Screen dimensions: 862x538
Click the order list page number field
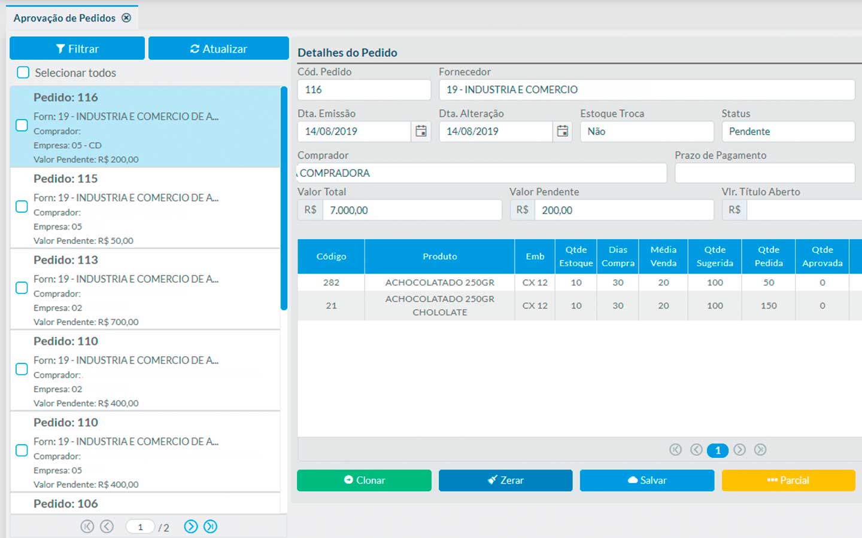coord(140,527)
